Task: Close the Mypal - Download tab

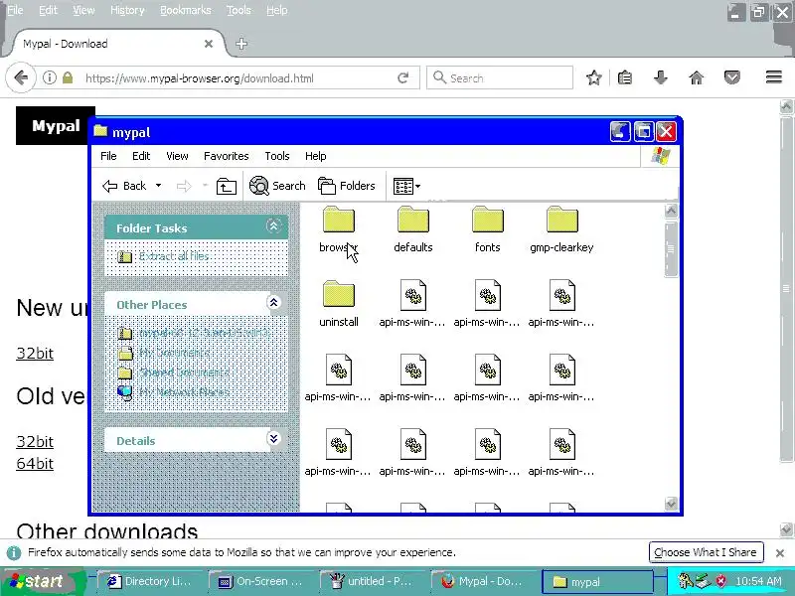Action: point(209,44)
